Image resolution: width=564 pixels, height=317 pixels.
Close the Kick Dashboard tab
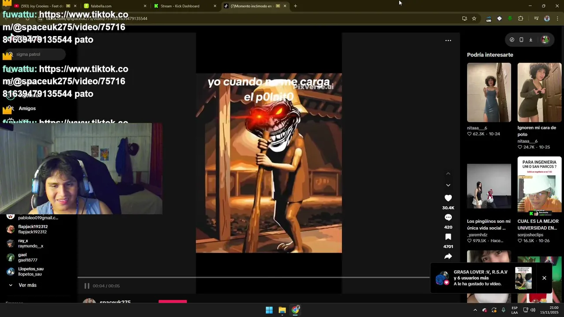215,6
